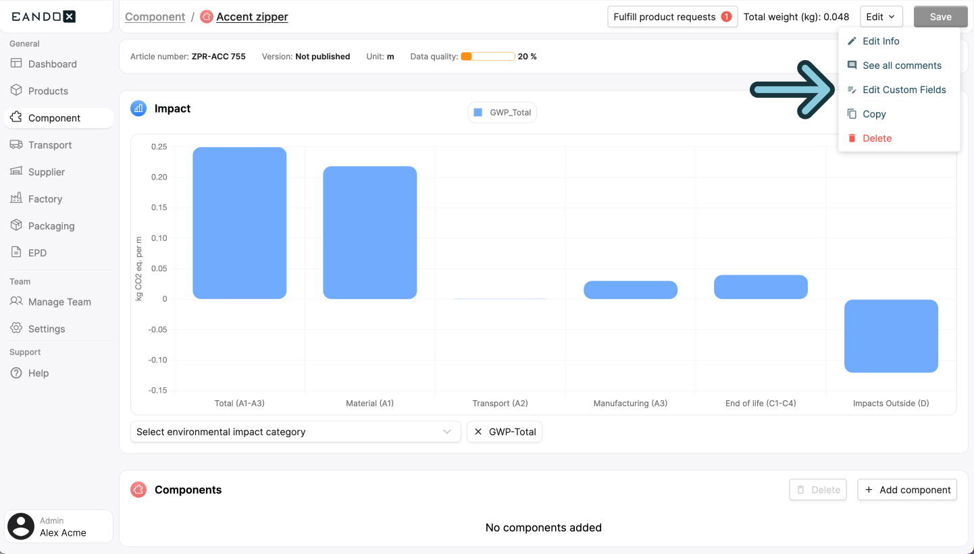Screen dimensions: 974x554
Task: Remove the GWP-Total filter chip
Action: (x=479, y=431)
